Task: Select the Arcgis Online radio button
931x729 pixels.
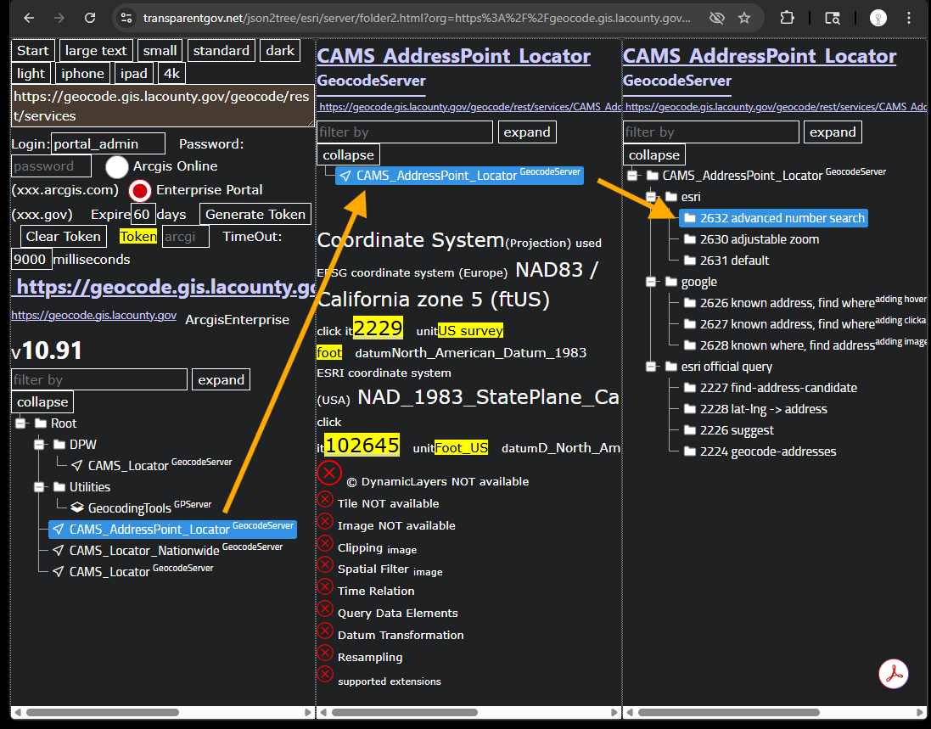Action: click(117, 167)
